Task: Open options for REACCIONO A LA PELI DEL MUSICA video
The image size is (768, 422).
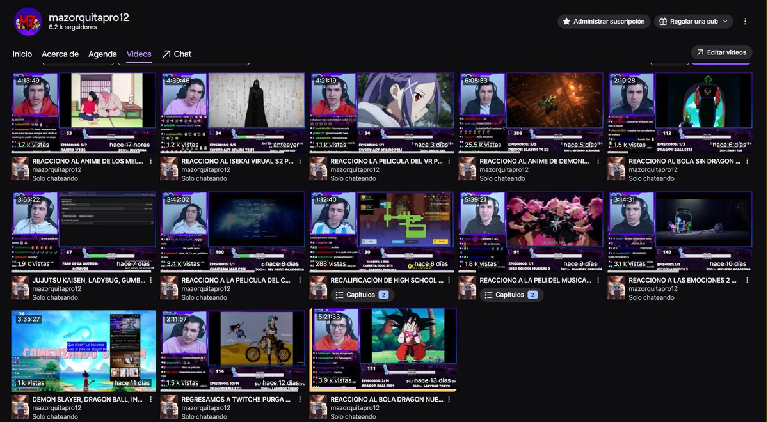Action: click(598, 280)
